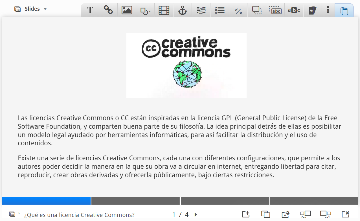Jump to slide 1 in the progress bar

tap(46, 201)
